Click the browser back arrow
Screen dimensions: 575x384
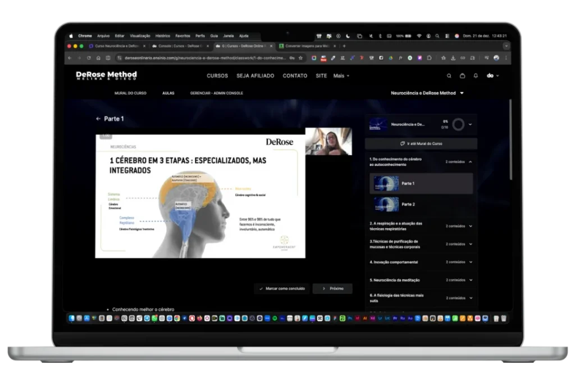[70, 58]
